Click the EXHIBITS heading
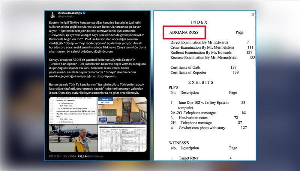 click(x=201, y=82)
